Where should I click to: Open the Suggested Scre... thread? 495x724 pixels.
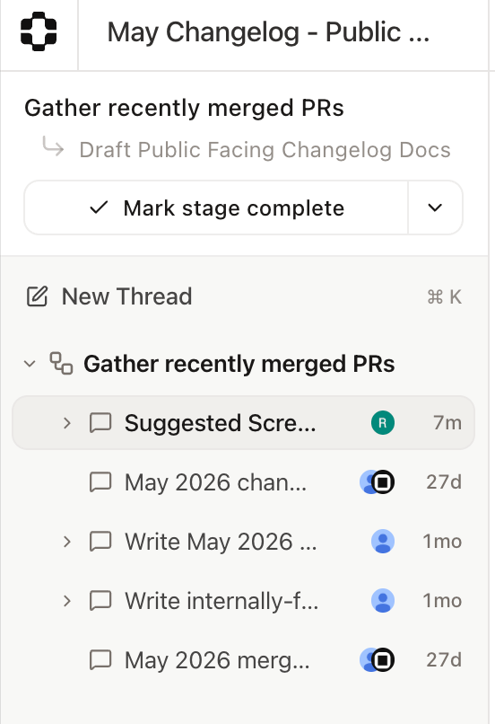point(243,423)
